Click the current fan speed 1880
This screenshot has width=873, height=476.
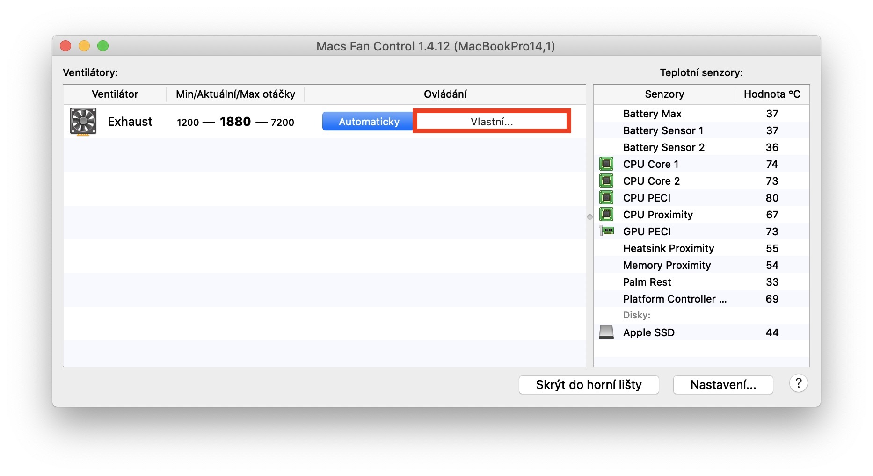pyautogui.click(x=235, y=122)
